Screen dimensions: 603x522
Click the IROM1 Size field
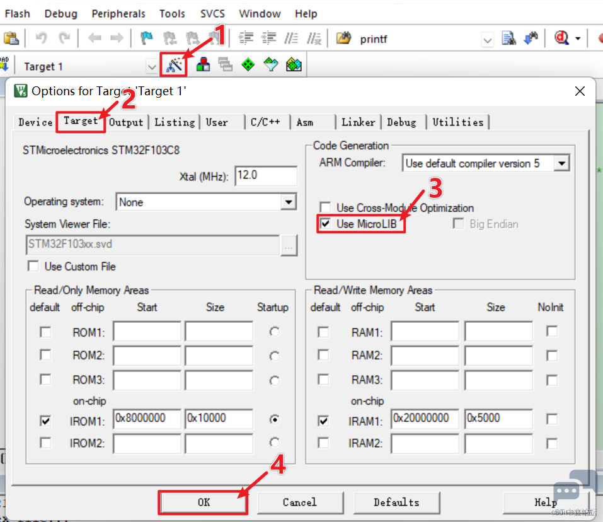219,419
